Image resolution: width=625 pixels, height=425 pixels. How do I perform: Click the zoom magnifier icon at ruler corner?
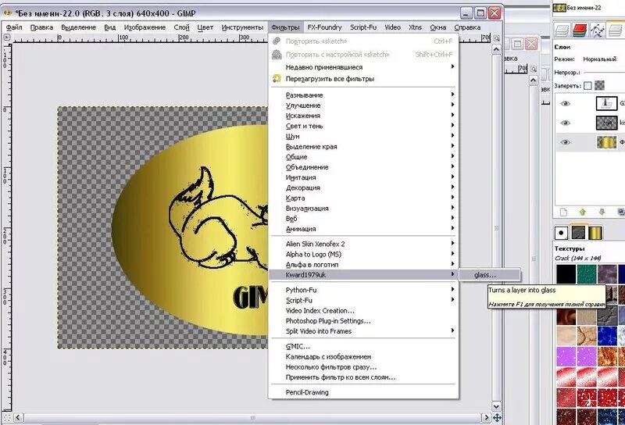(x=496, y=38)
